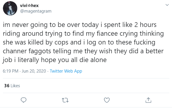Select the Jun 20, 2020 date
This screenshot has width=172, height=108.
pos(34,71)
